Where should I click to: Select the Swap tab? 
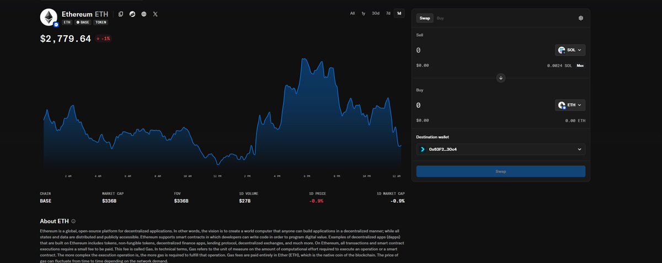(425, 18)
